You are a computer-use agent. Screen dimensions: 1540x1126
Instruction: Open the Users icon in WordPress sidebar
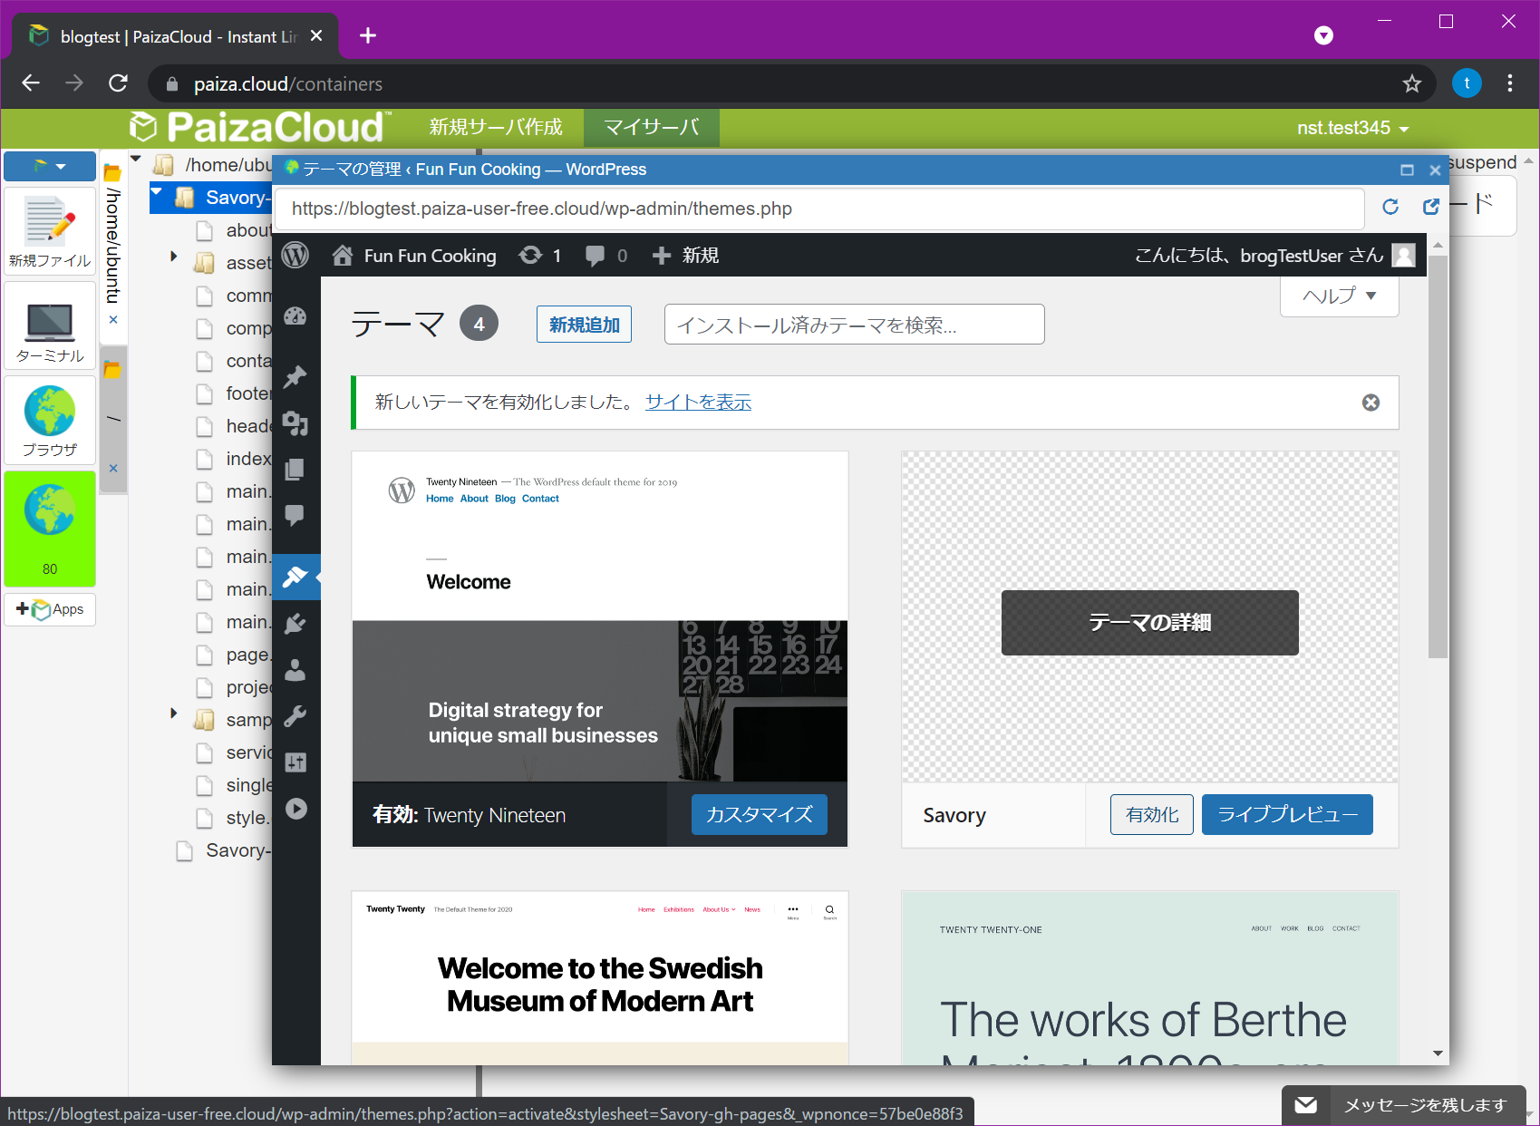295,670
